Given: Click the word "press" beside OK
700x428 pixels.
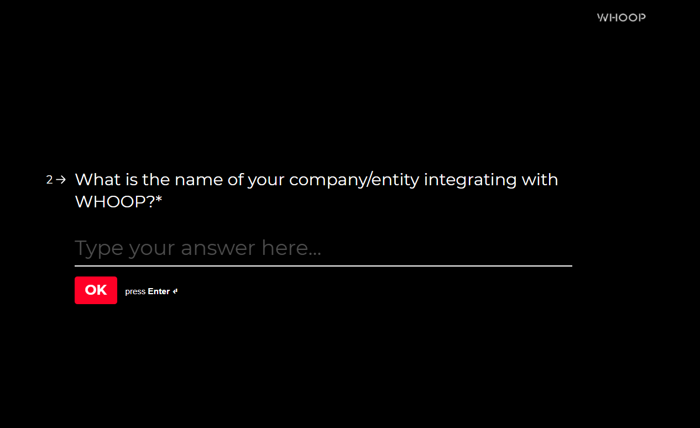Looking at the screenshot, I should pyautogui.click(x=135, y=291).
